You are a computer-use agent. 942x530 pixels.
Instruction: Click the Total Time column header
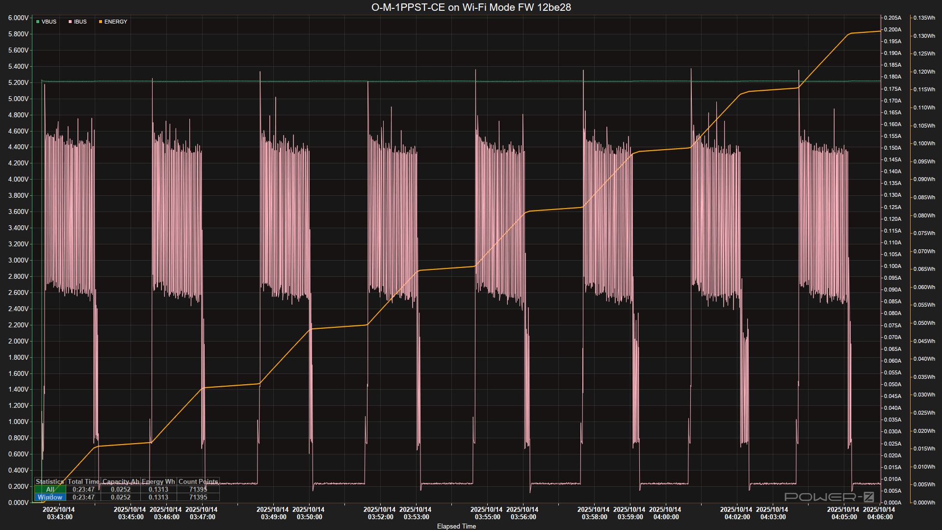83,481
